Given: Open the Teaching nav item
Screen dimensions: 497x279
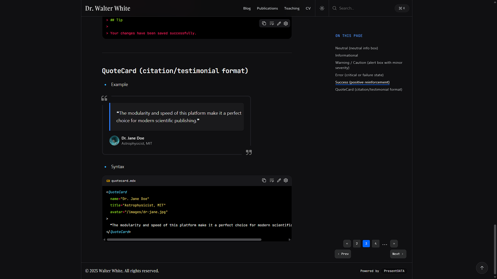Looking at the screenshot, I should click(292, 8).
